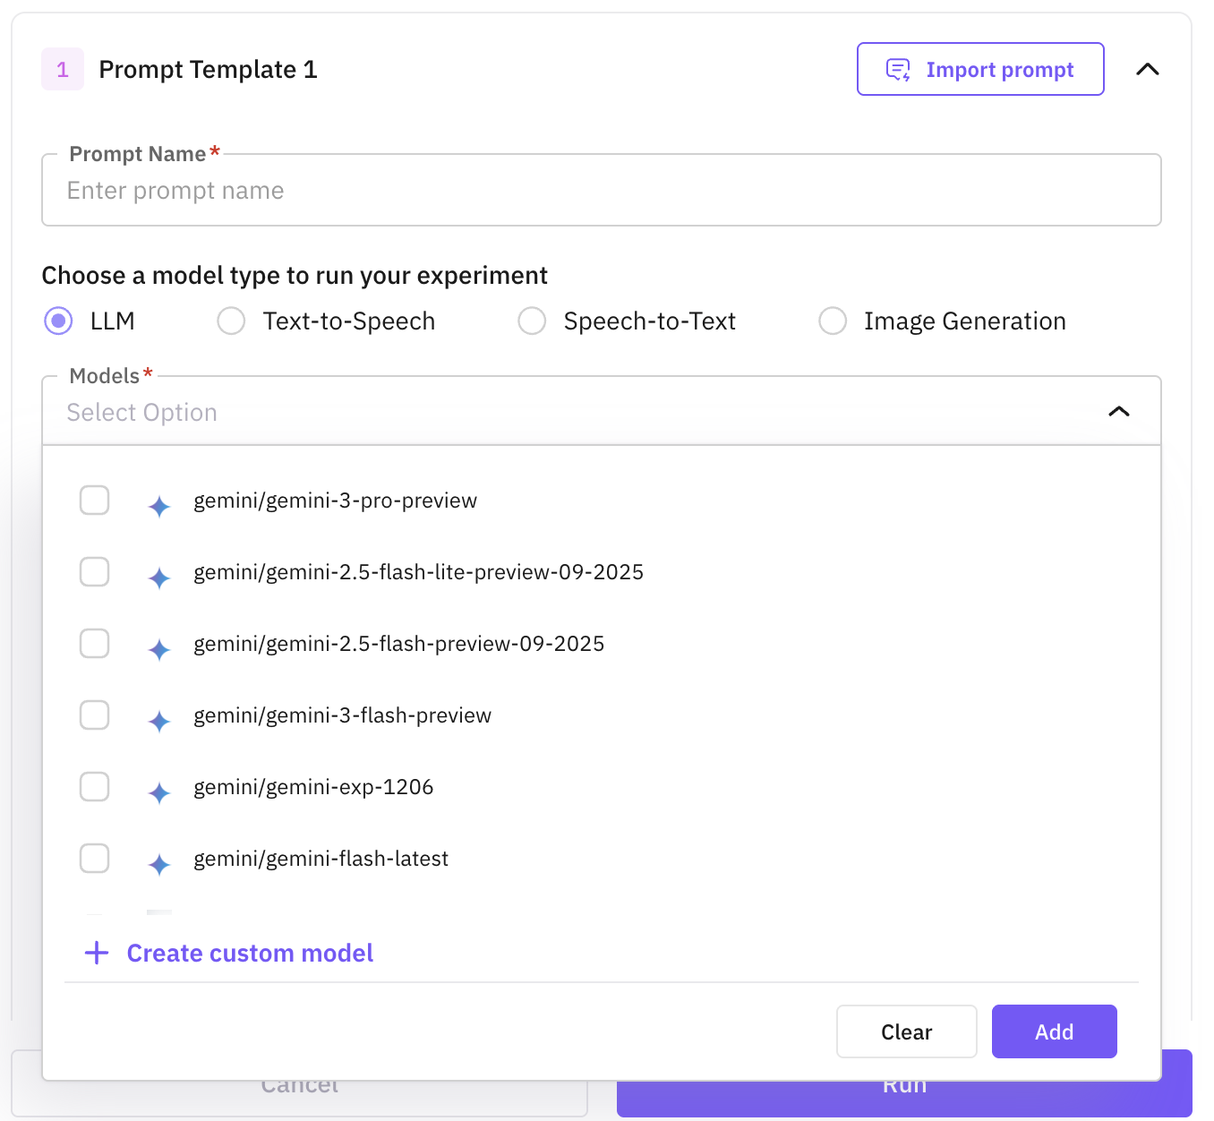Click Gemini icon next to gemini-flash-latest

point(159,864)
